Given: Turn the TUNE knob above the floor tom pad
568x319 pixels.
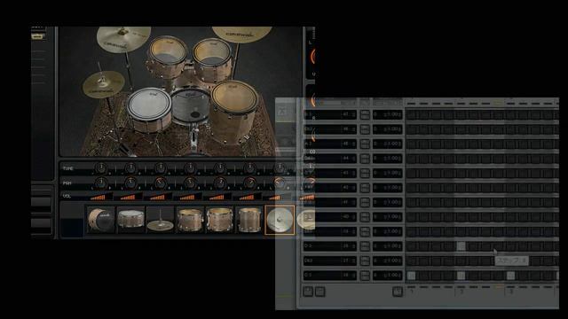Looking at the screenshot, I should tap(249, 168).
